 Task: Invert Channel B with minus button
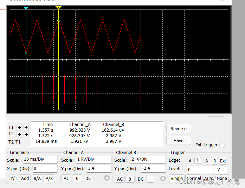150,179
